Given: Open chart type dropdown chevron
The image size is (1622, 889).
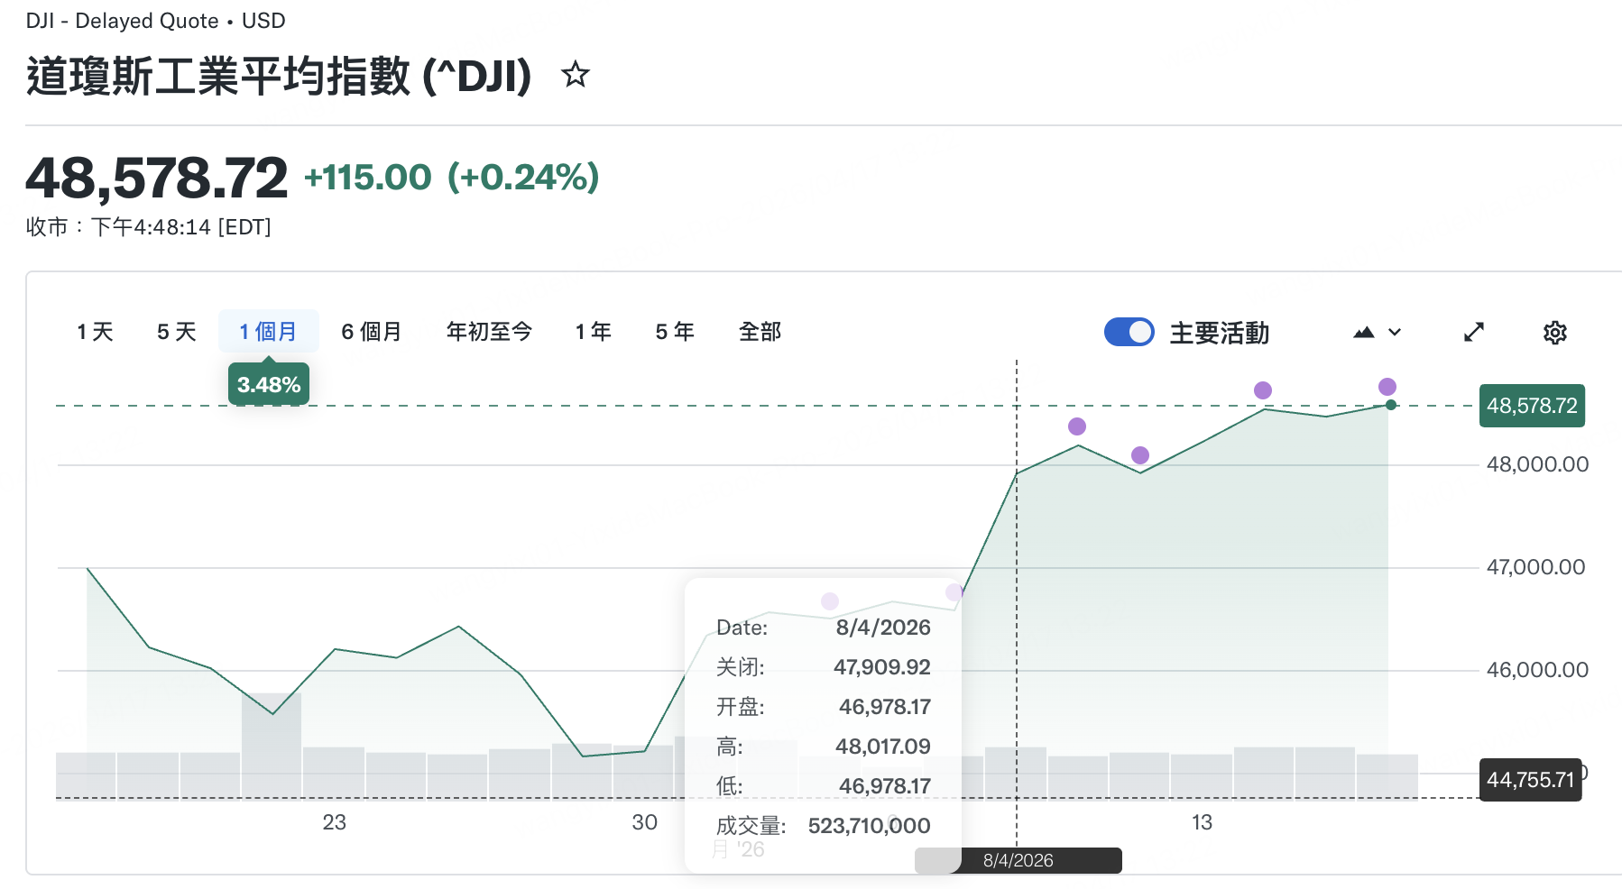Looking at the screenshot, I should [1395, 333].
